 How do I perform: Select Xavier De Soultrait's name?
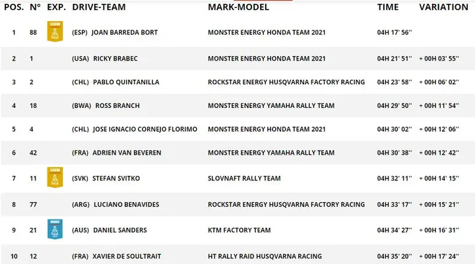coord(127,256)
